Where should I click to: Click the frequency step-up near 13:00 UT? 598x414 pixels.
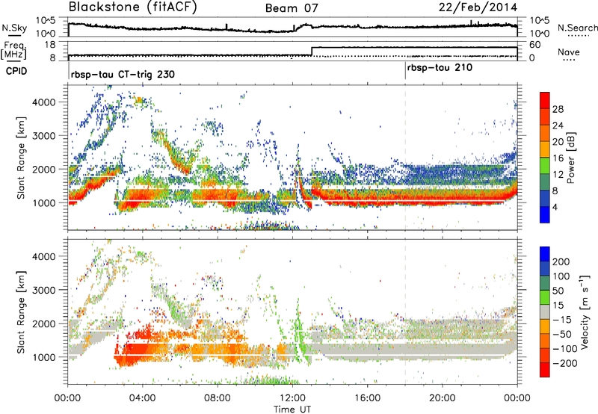312,52
